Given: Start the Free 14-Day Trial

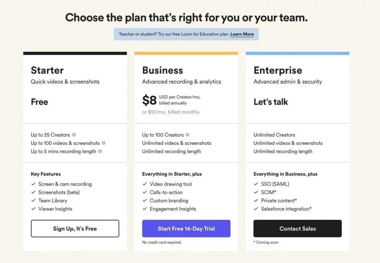Looking at the screenshot, I should pos(186,229).
